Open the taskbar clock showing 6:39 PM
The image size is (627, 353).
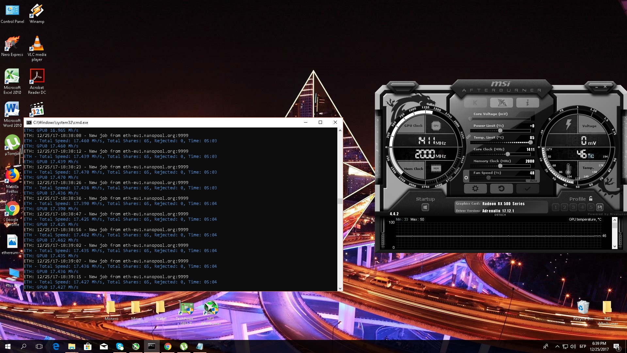point(599,346)
